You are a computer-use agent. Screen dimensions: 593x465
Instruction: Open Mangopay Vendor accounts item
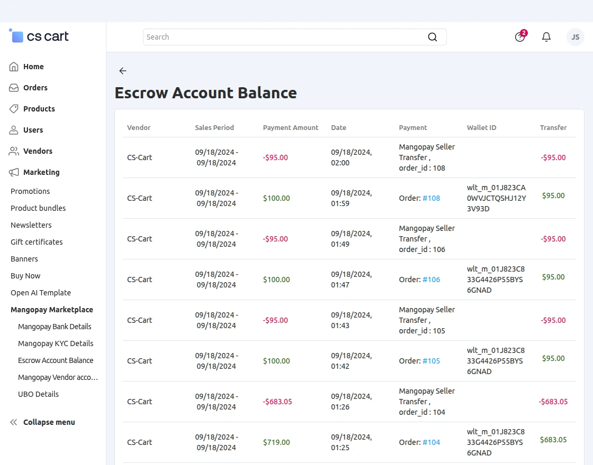(58, 377)
